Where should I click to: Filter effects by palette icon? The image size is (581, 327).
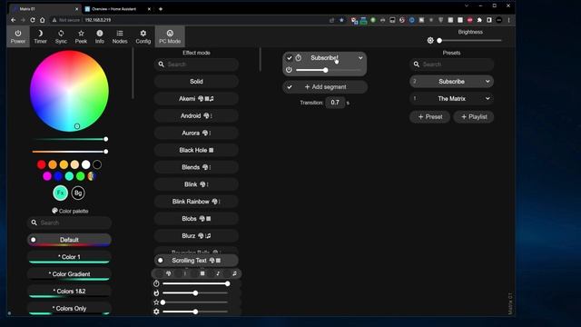(169, 273)
